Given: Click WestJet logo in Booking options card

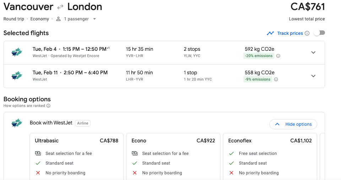Looking at the screenshot, I should [17, 123].
